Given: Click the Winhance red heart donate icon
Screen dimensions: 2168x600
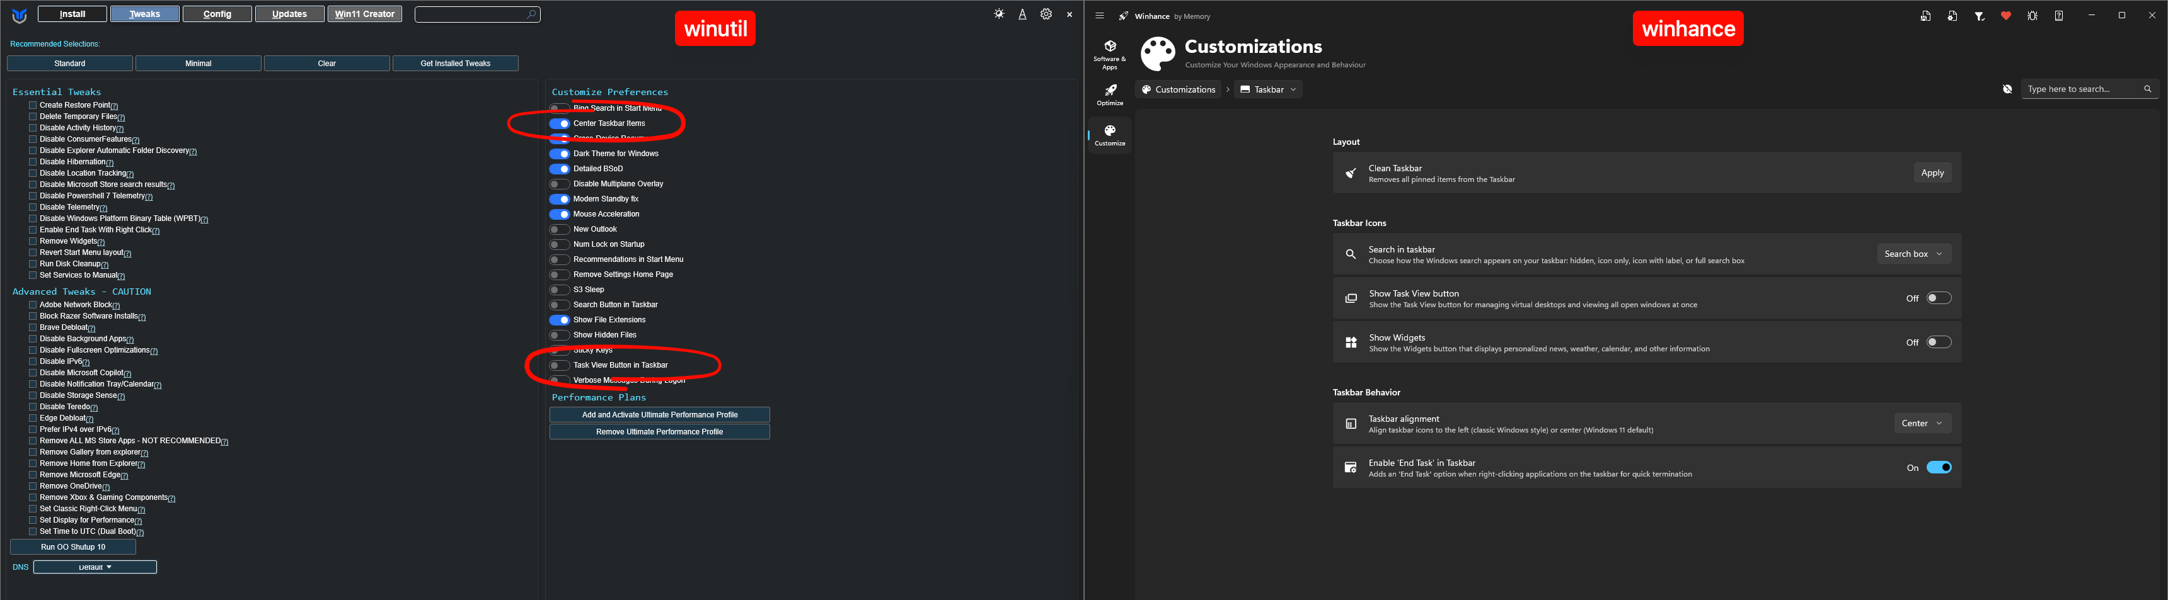Looking at the screenshot, I should click(x=2005, y=16).
